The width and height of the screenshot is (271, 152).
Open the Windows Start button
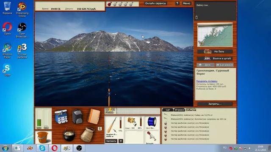(6, 148)
